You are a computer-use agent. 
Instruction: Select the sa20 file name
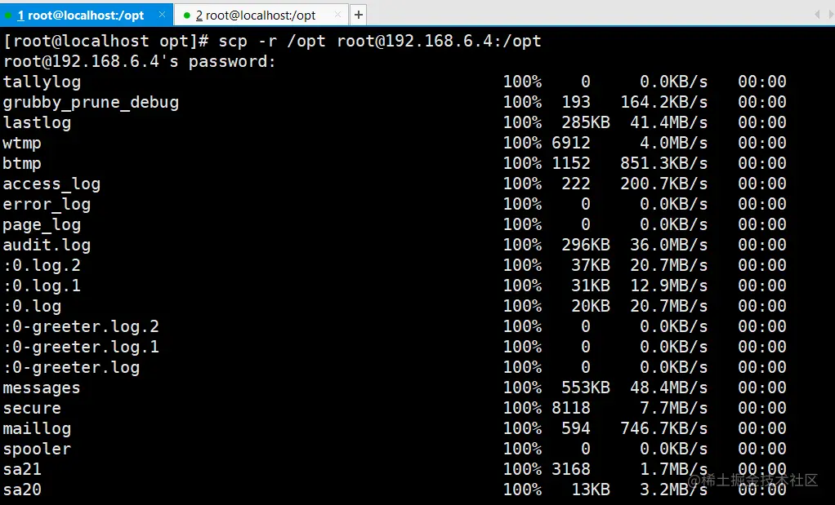[22, 489]
